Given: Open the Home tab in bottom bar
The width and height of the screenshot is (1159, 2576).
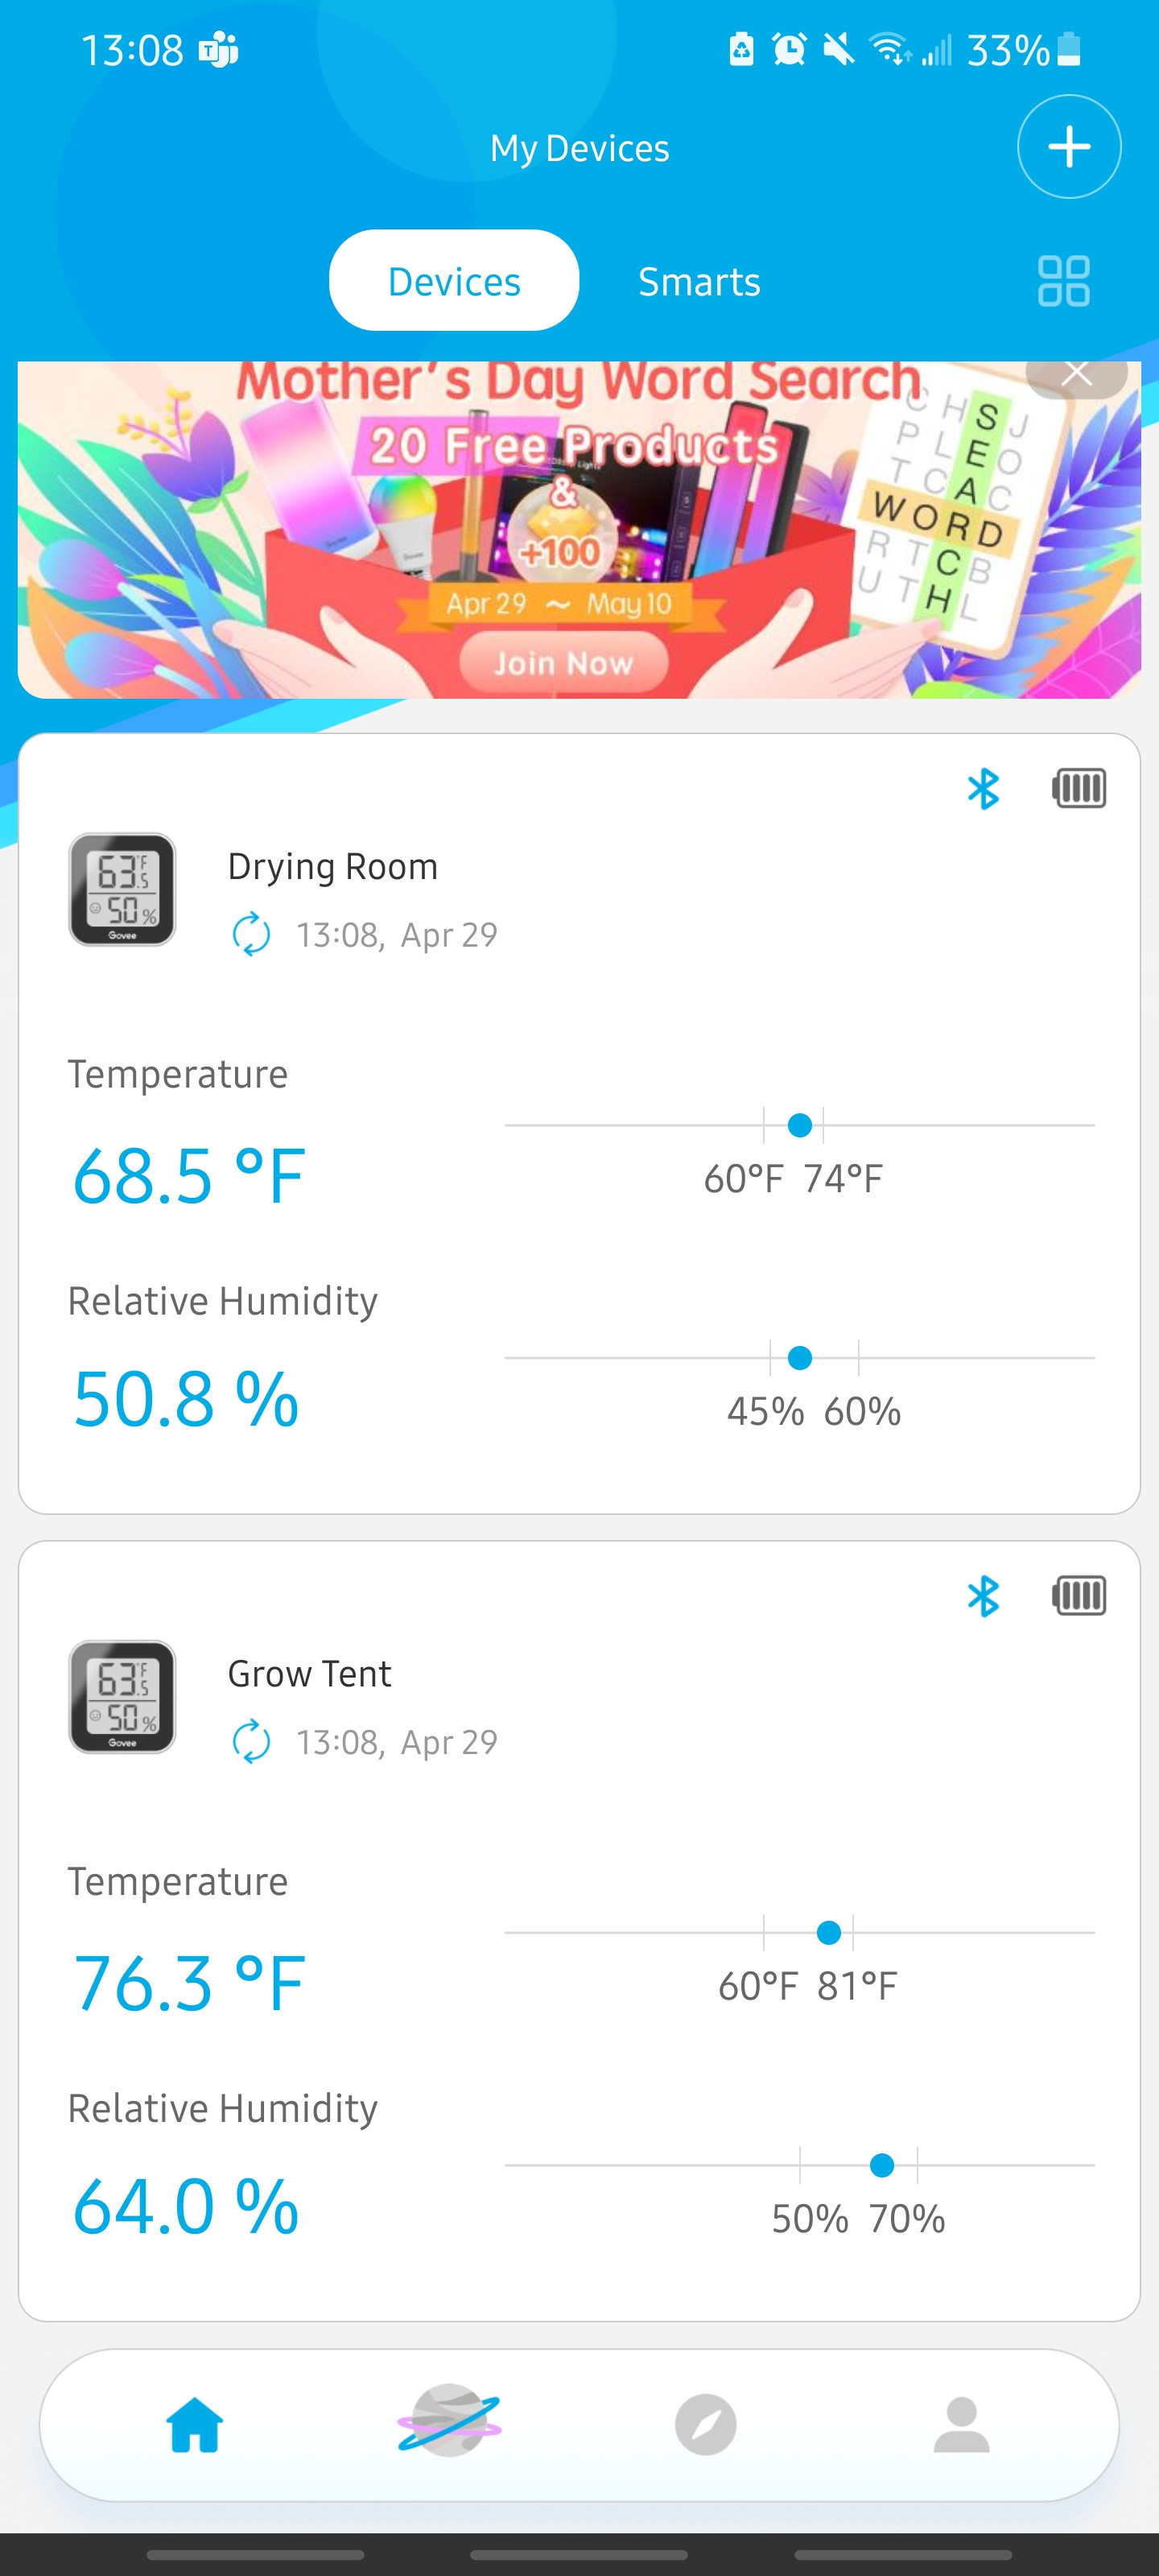Looking at the screenshot, I should coord(194,2425).
